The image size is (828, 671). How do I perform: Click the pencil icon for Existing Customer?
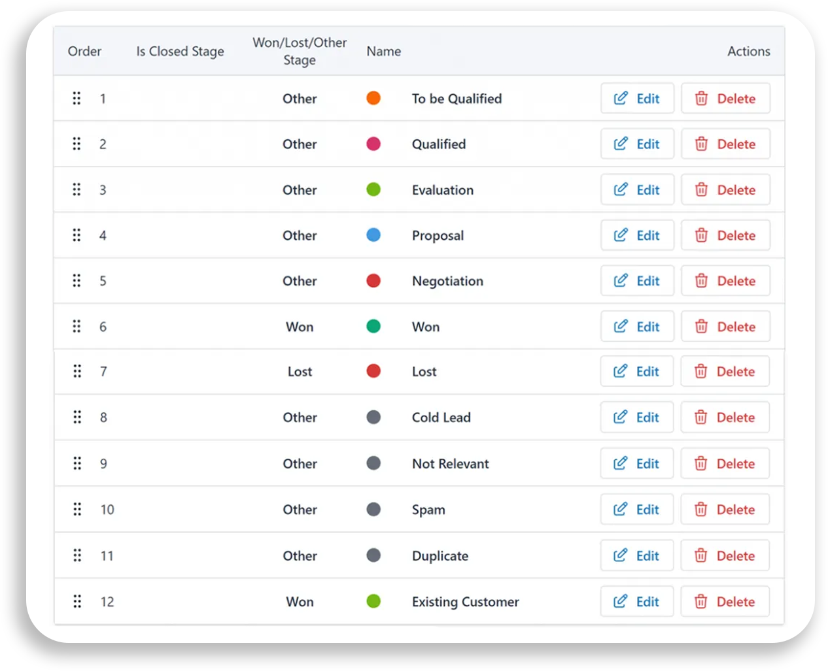[x=621, y=601]
